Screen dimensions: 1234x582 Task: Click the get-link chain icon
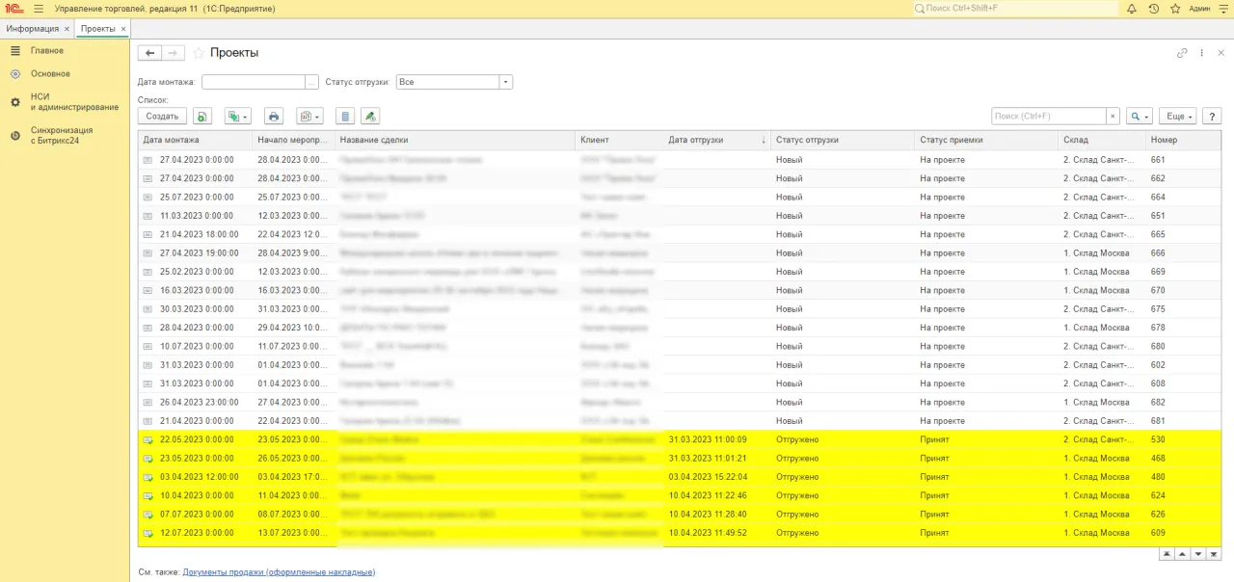coord(1182,53)
